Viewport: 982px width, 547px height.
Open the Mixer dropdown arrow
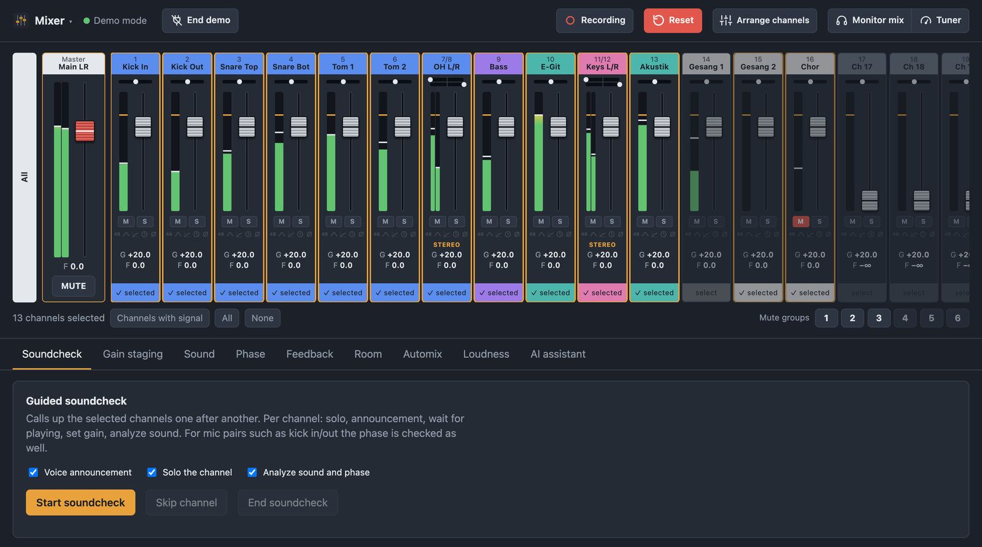[x=71, y=21]
